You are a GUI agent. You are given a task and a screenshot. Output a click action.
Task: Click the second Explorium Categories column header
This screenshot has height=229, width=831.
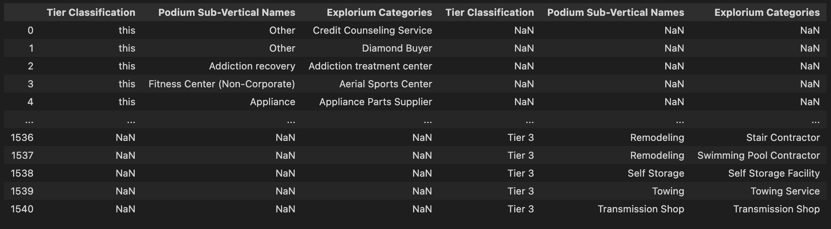point(767,13)
